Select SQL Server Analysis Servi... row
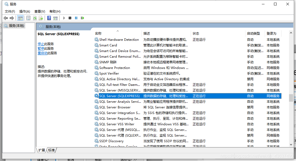 [x=188, y=102]
